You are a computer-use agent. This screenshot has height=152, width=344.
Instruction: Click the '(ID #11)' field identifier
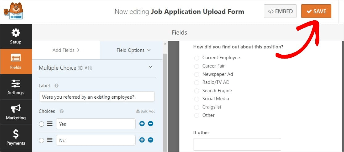coord(85,68)
